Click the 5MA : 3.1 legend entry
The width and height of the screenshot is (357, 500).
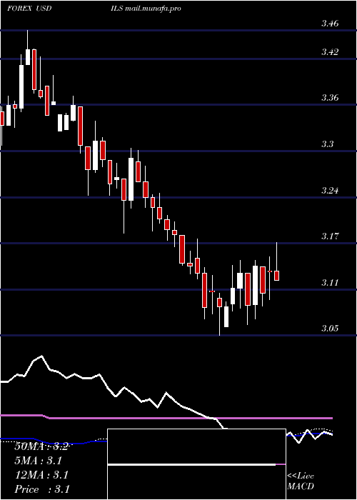click(39, 461)
